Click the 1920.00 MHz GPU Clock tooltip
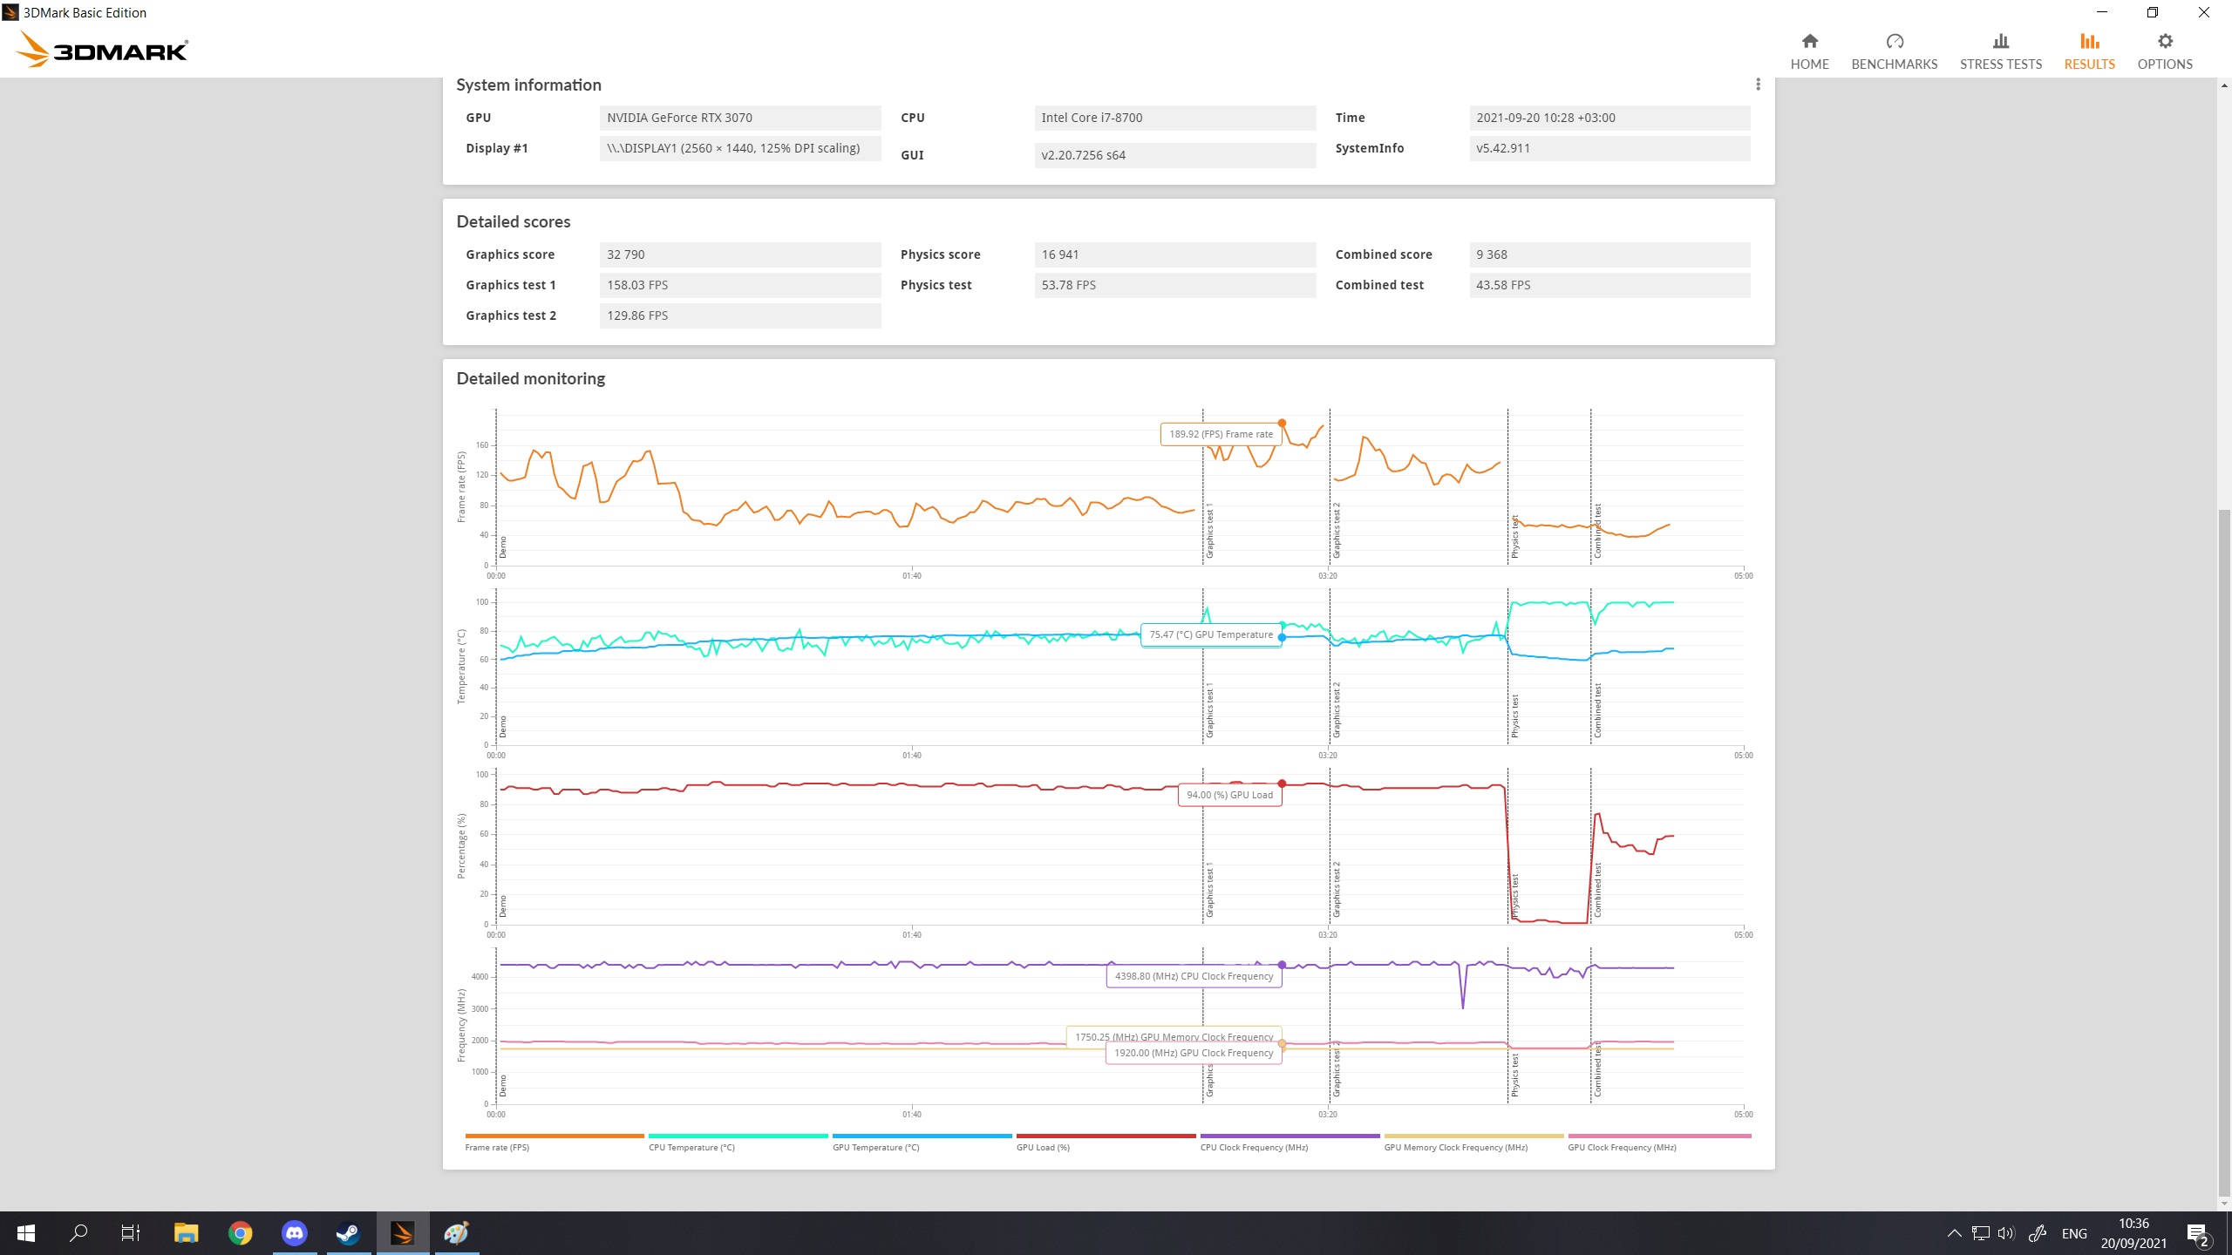This screenshot has width=2232, height=1255. tap(1194, 1053)
